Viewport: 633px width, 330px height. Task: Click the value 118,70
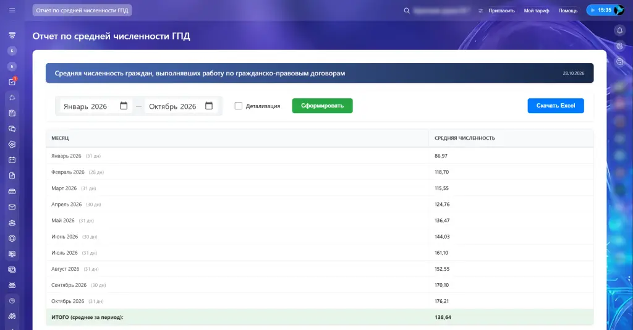point(441,172)
